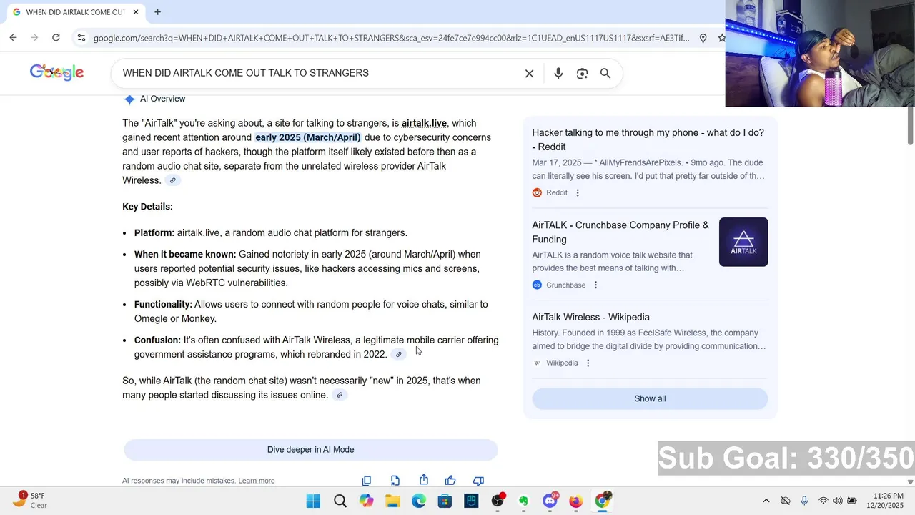Show hidden system tray icons
915x515 pixels.
click(766, 501)
